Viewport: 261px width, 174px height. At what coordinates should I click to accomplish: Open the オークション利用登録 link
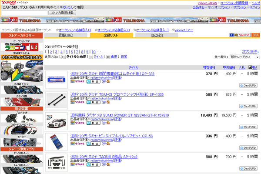234,3
